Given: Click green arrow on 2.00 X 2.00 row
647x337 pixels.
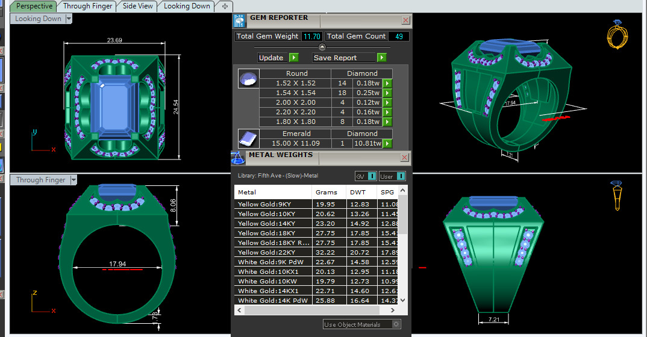Looking at the screenshot, I should pos(387,102).
